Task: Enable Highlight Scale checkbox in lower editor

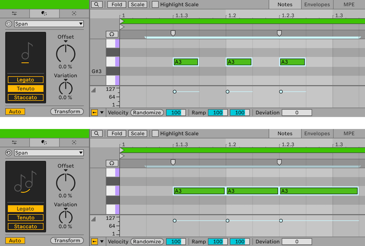Action: [155, 133]
